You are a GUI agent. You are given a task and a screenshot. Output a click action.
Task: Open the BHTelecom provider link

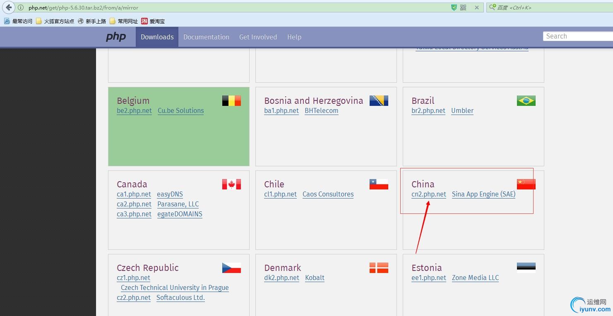coord(322,111)
